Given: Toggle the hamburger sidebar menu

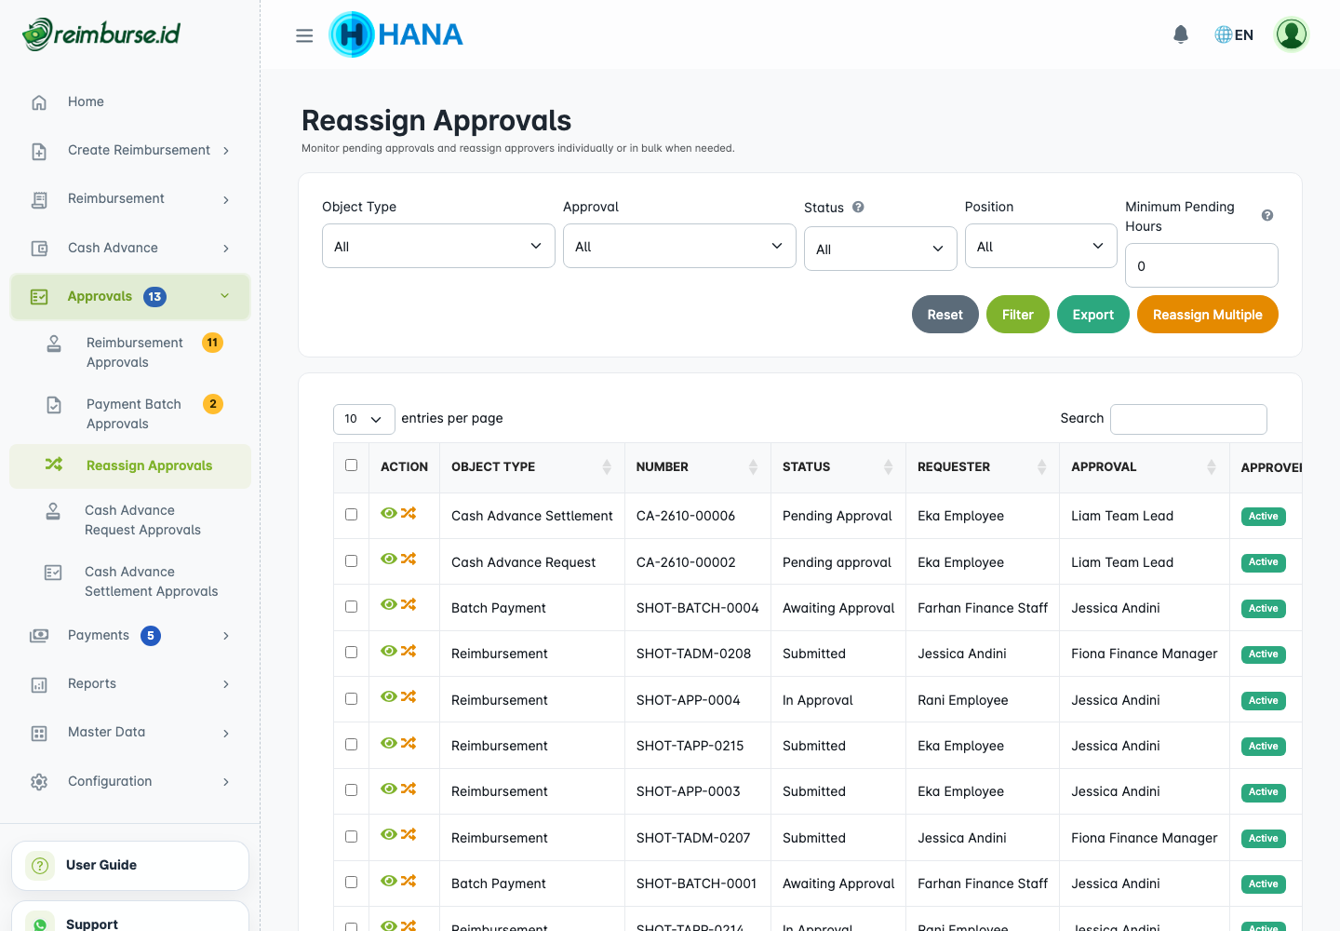Looking at the screenshot, I should tap(304, 35).
